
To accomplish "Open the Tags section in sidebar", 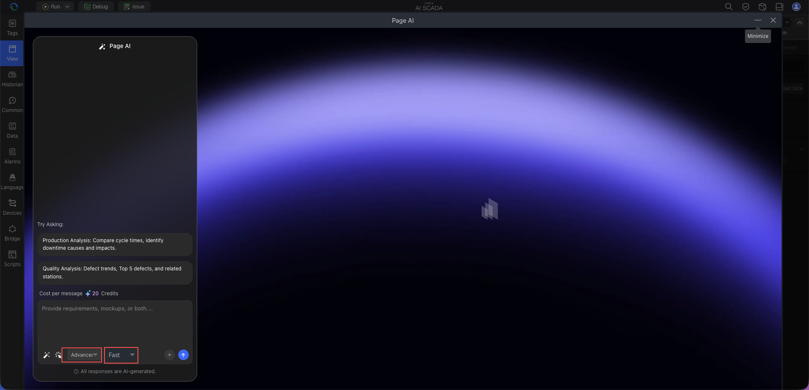I will pyautogui.click(x=12, y=28).
